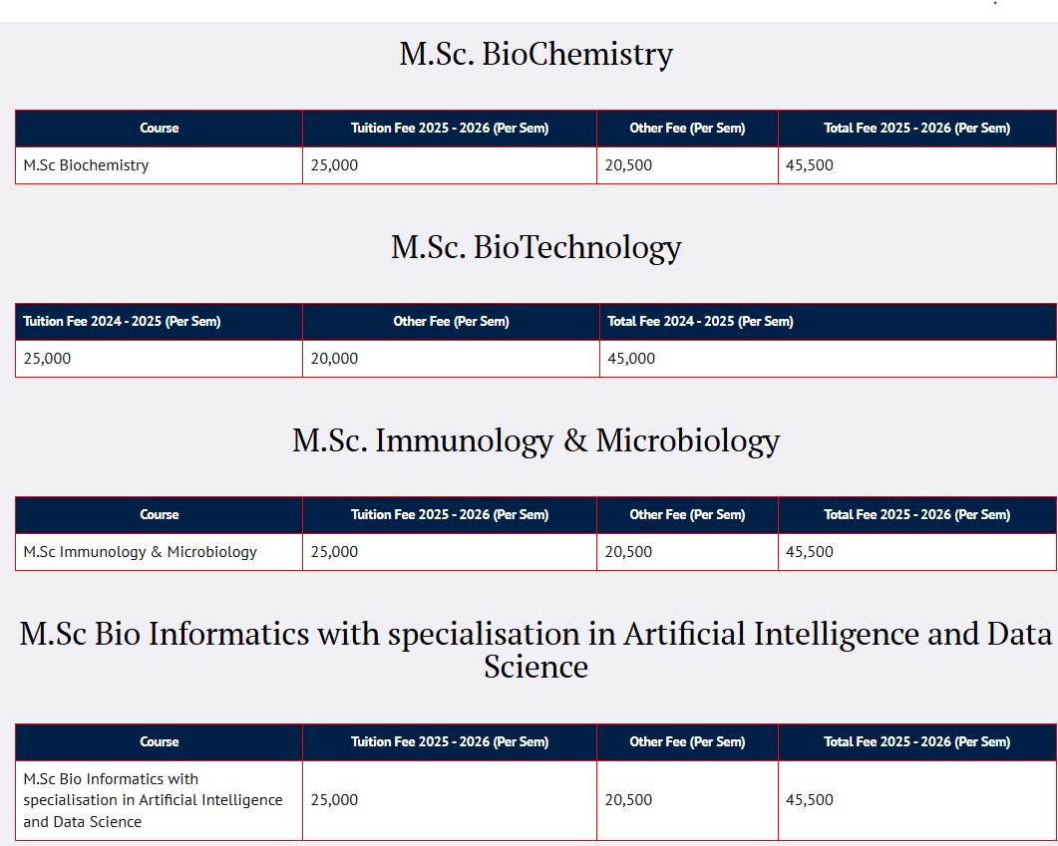The width and height of the screenshot is (1058, 846).
Task: Select the M.Sc Immunology & Microbiology course cell
Action: (x=140, y=552)
